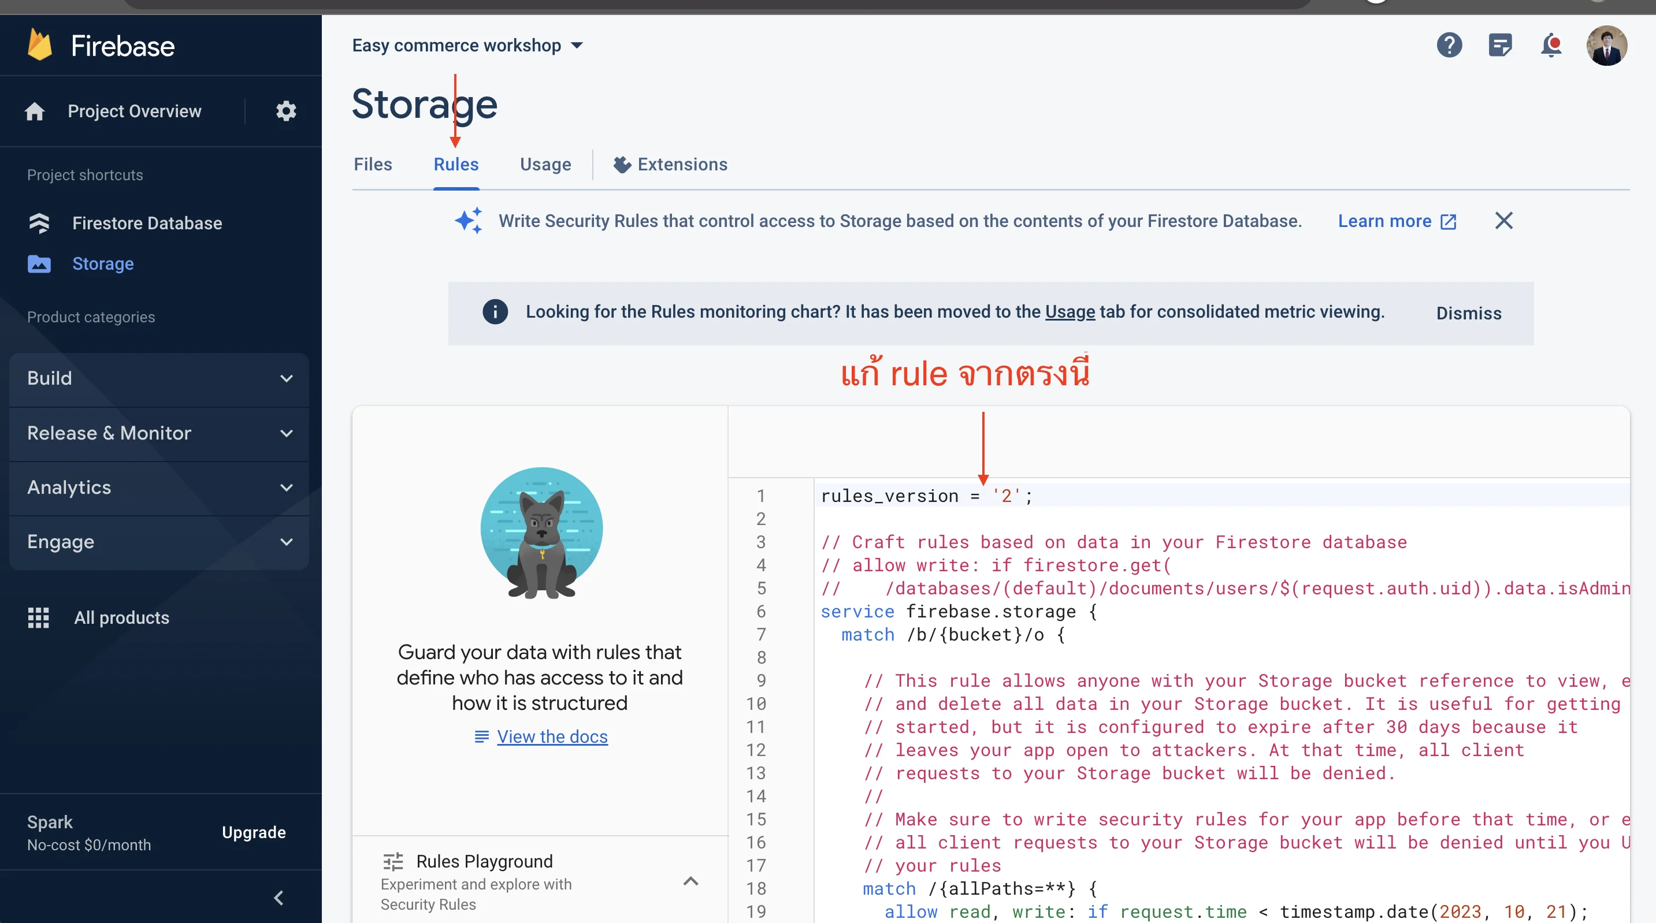The width and height of the screenshot is (1656, 923).
Task: Open project settings gear icon
Action: coord(286,111)
